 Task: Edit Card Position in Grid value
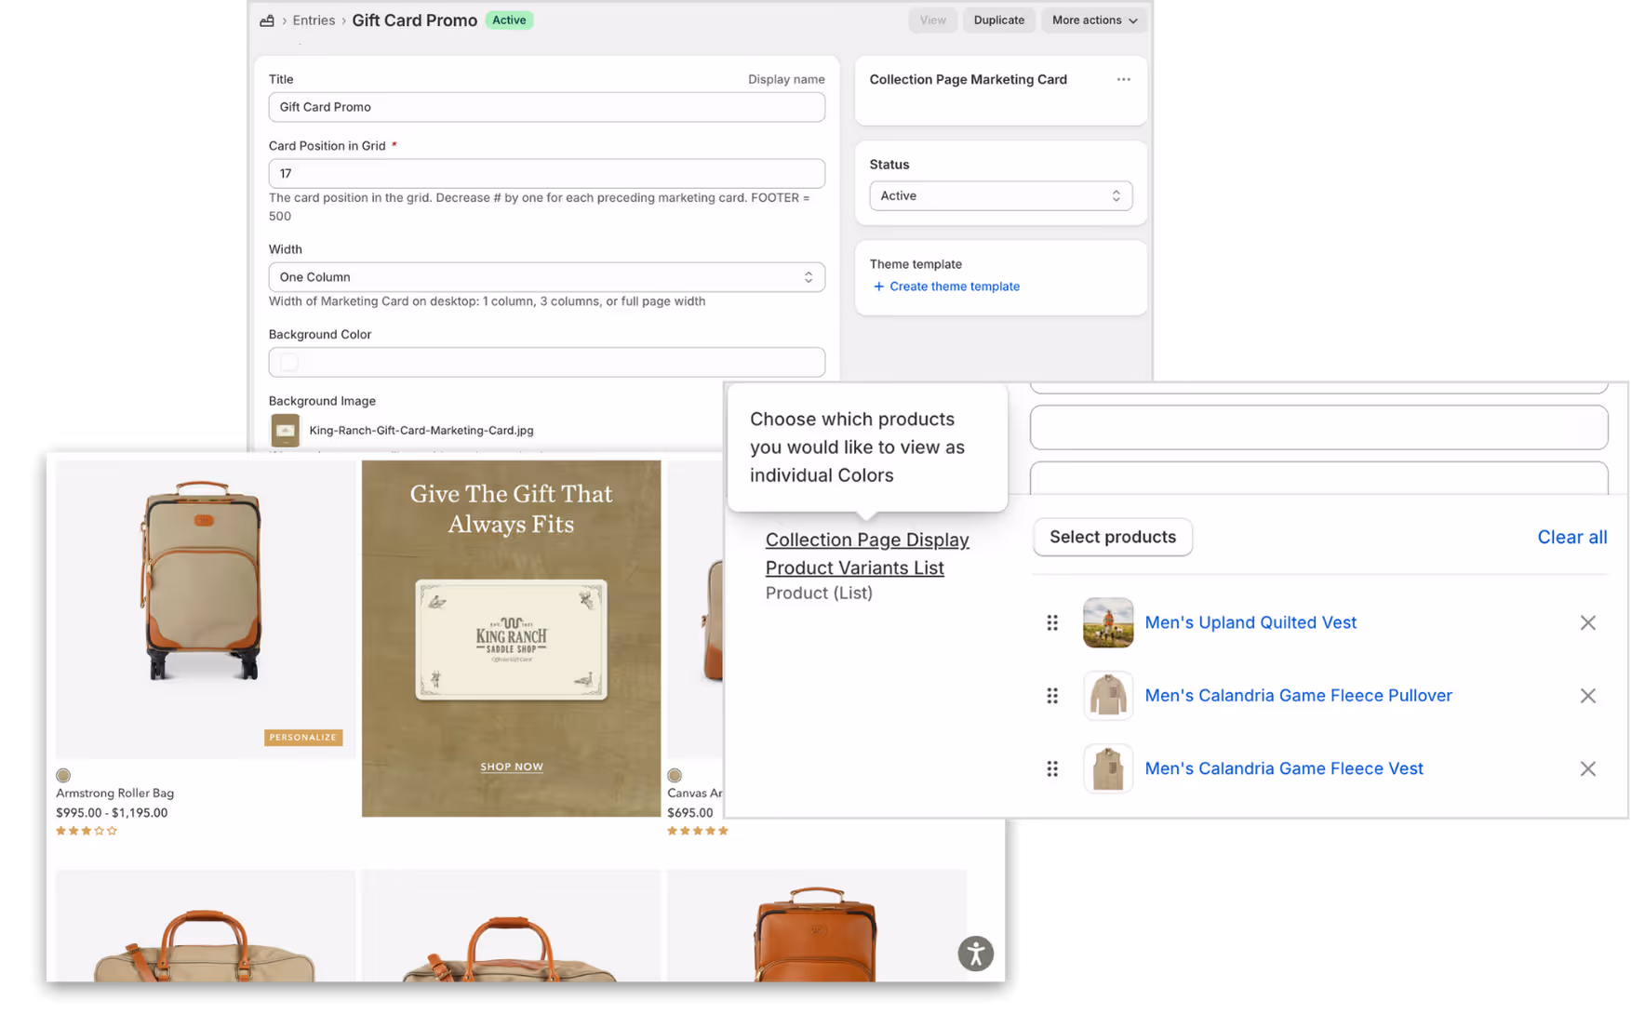click(x=546, y=173)
